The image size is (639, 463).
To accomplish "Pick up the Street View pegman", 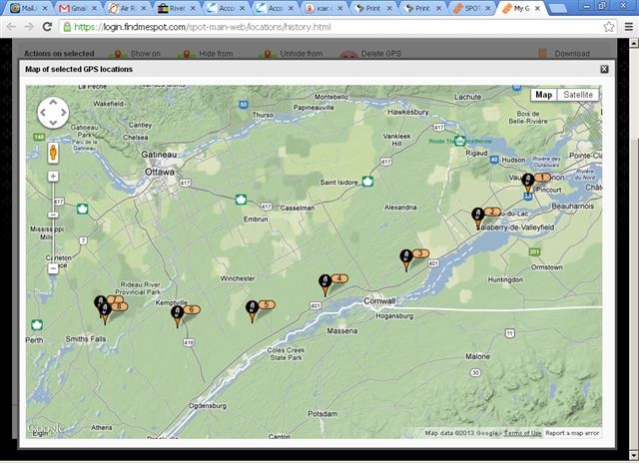I will (52, 153).
